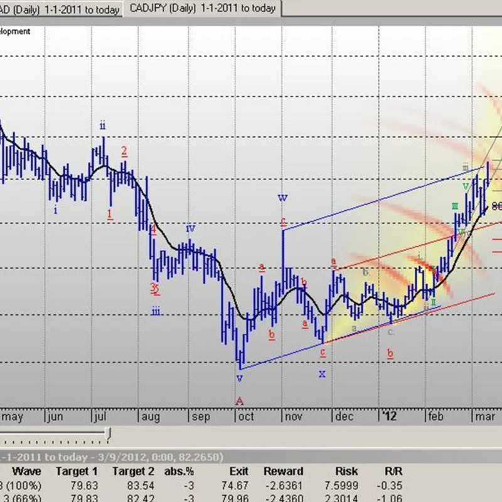
Task: Select the abs.% column header
Action: (x=179, y=471)
